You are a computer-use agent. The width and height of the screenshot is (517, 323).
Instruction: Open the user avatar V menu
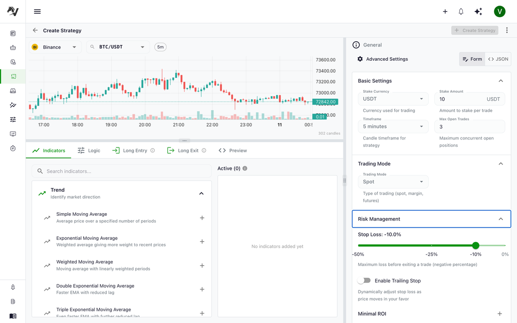pos(499,12)
